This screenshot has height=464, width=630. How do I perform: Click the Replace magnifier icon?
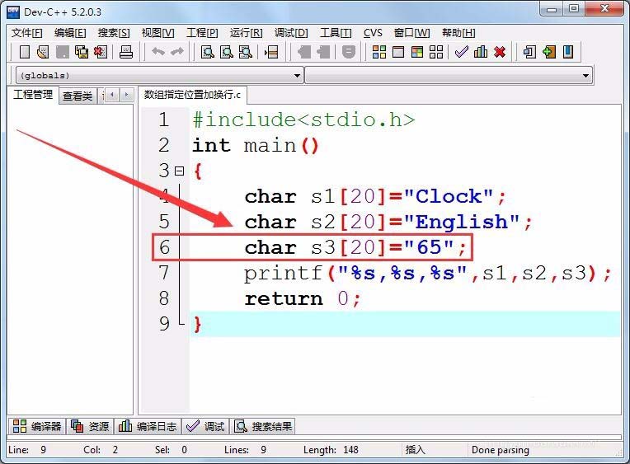coord(227,52)
